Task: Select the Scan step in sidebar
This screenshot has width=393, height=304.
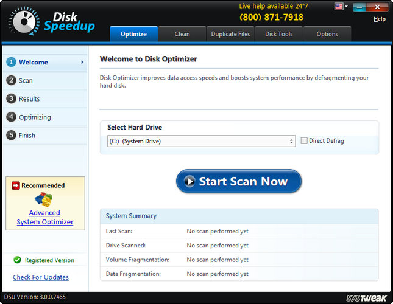Action: tap(45, 80)
